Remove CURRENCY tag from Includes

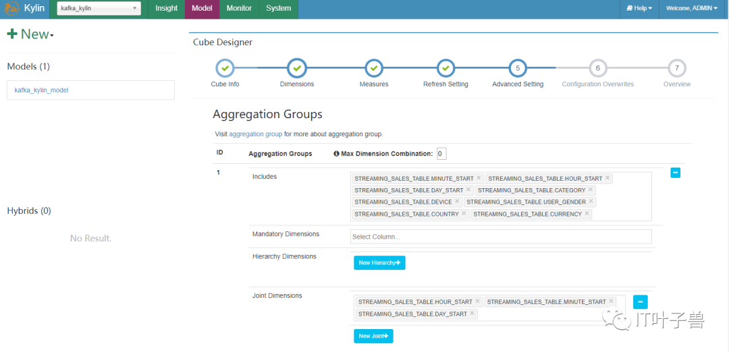(587, 213)
